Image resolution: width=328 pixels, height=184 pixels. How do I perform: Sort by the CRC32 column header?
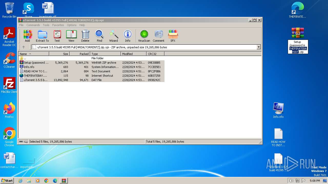coord(155,54)
